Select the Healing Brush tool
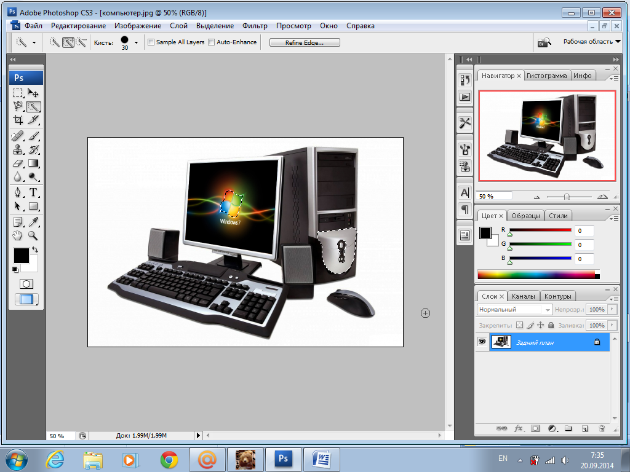The image size is (630, 472). pyautogui.click(x=18, y=136)
